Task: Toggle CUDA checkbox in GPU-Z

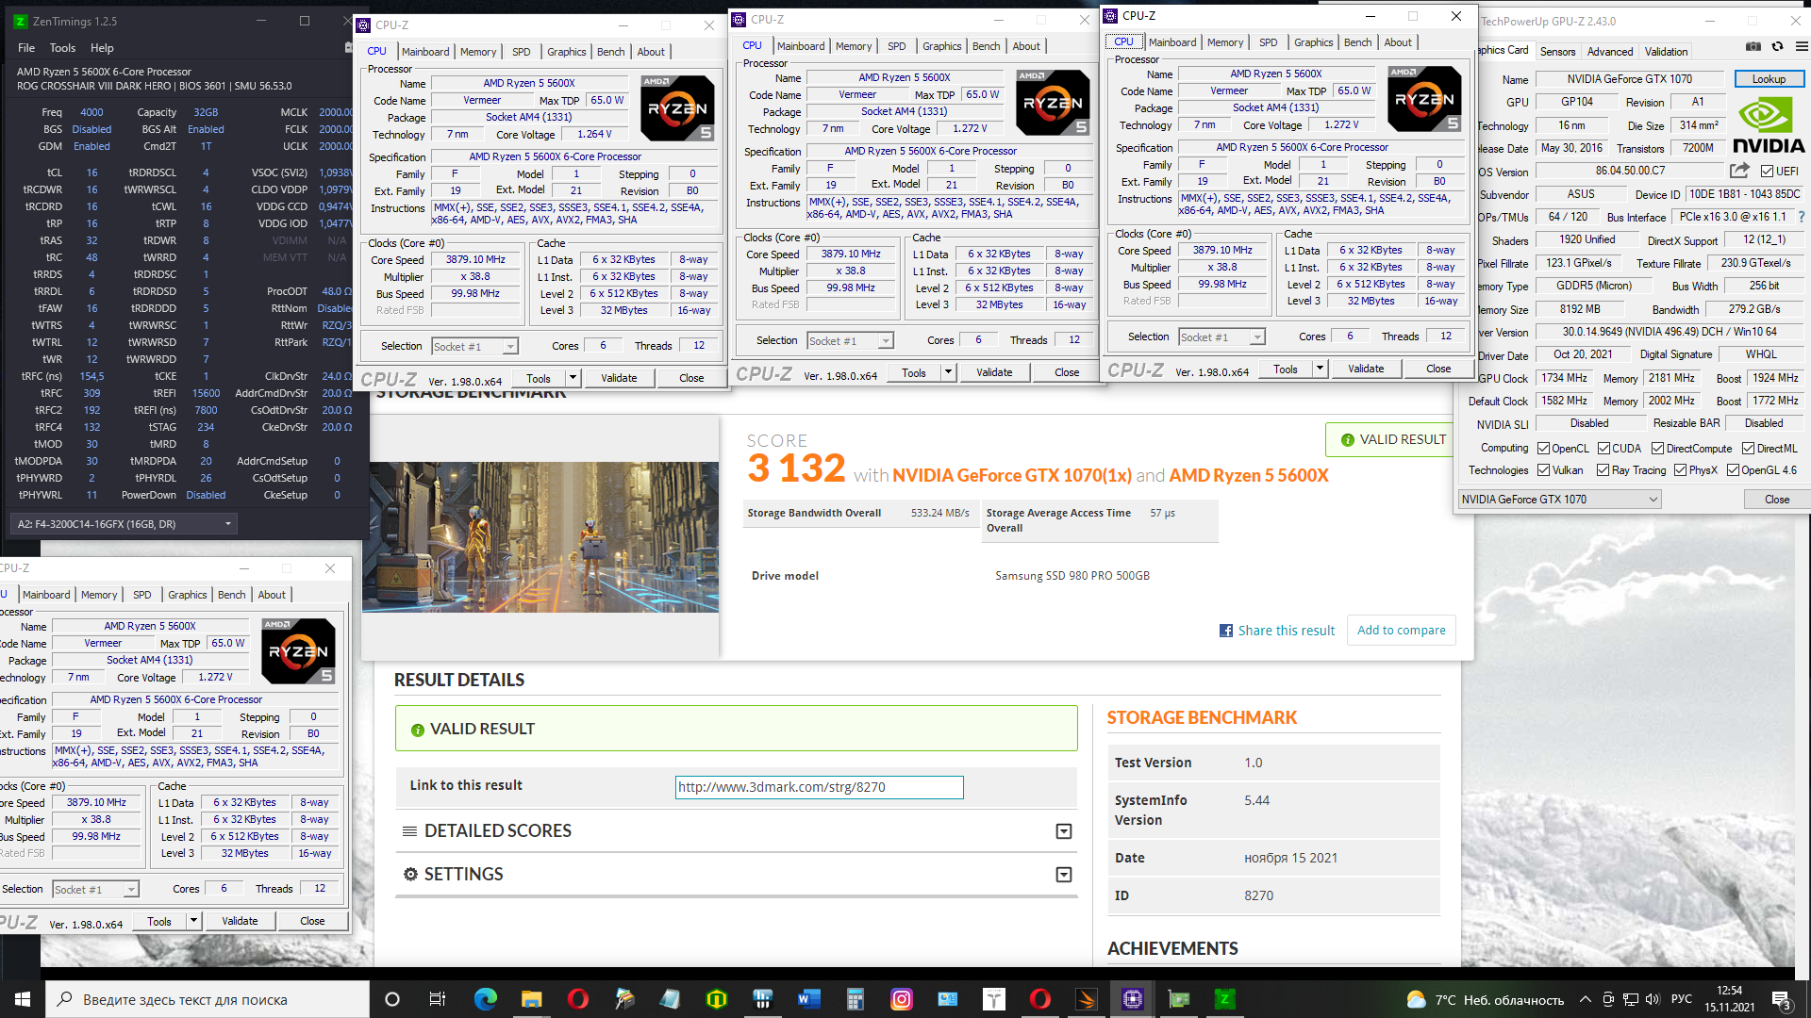Action: pyautogui.click(x=1603, y=449)
